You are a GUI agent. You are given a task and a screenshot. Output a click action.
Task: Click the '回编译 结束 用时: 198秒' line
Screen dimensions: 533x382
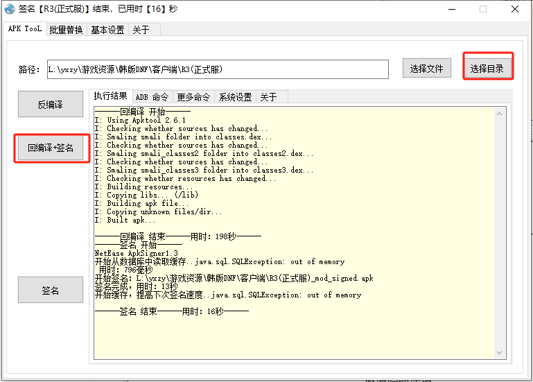[178, 236]
